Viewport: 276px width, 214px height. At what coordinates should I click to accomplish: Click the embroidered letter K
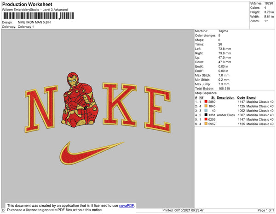[120, 105]
